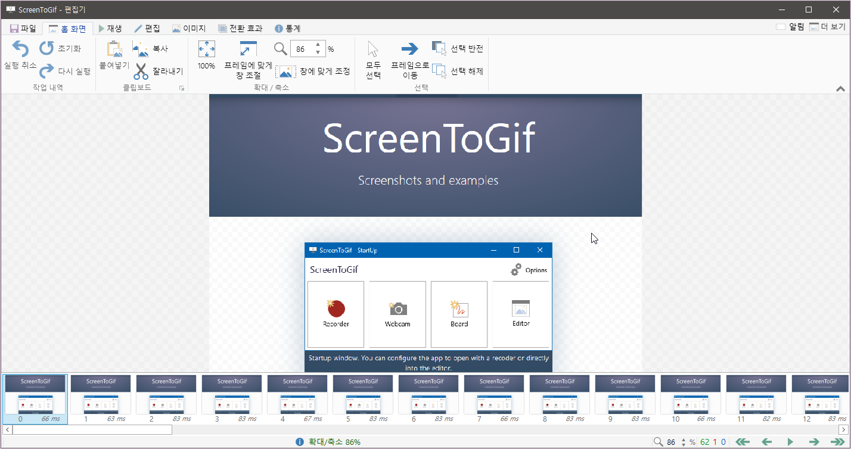Select frame 2 thumbnail
The image size is (851, 449).
click(x=166, y=399)
